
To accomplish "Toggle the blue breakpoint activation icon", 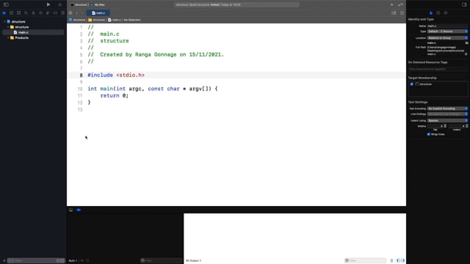I will [x=79, y=210].
